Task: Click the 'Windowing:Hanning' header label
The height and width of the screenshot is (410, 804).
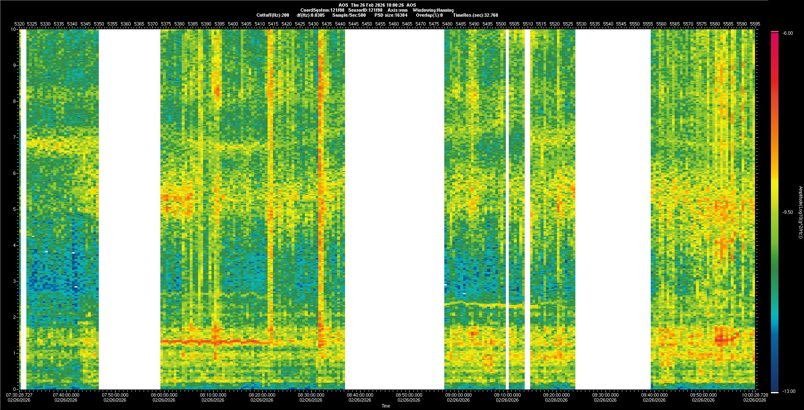Action: 433,10
